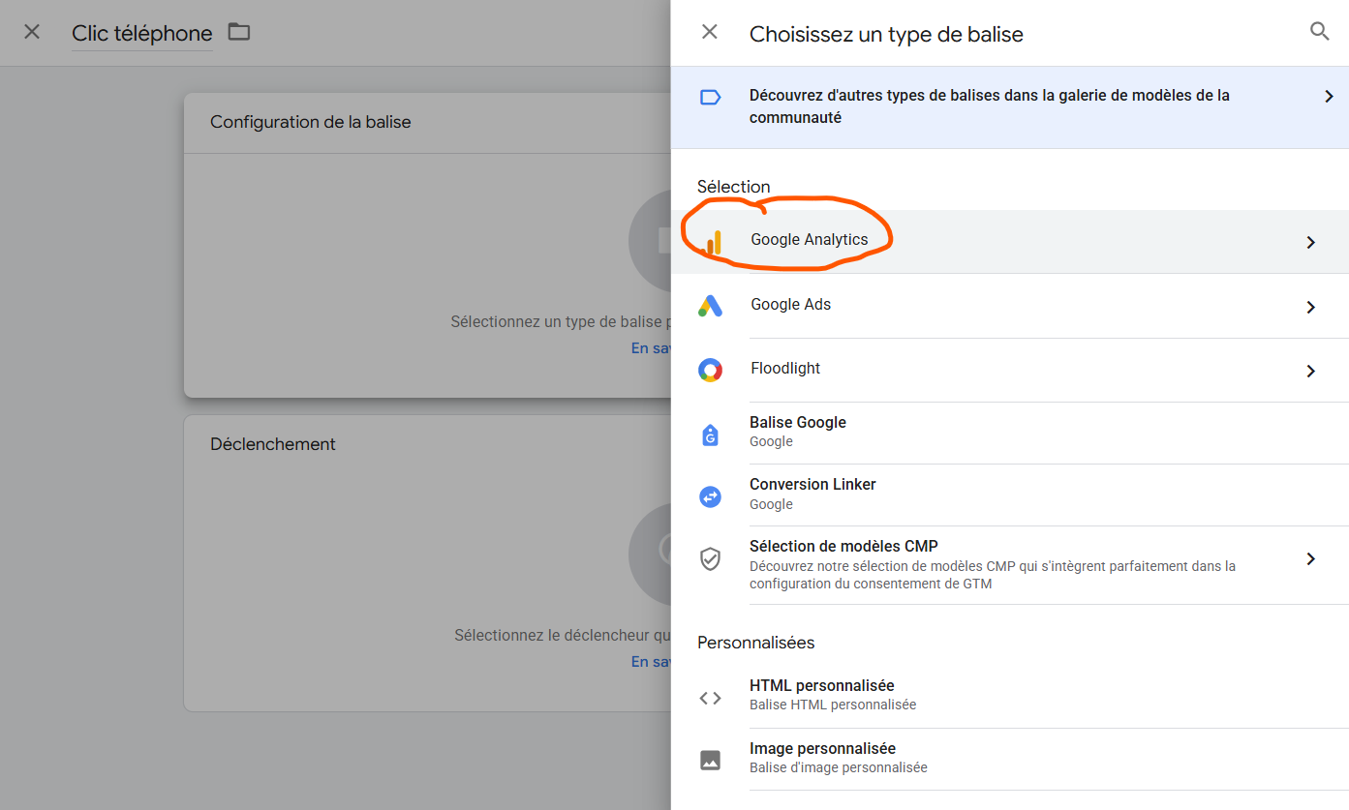
Task: Expand Sélection de modèles CMP chevron
Action: pos(1310,558)
